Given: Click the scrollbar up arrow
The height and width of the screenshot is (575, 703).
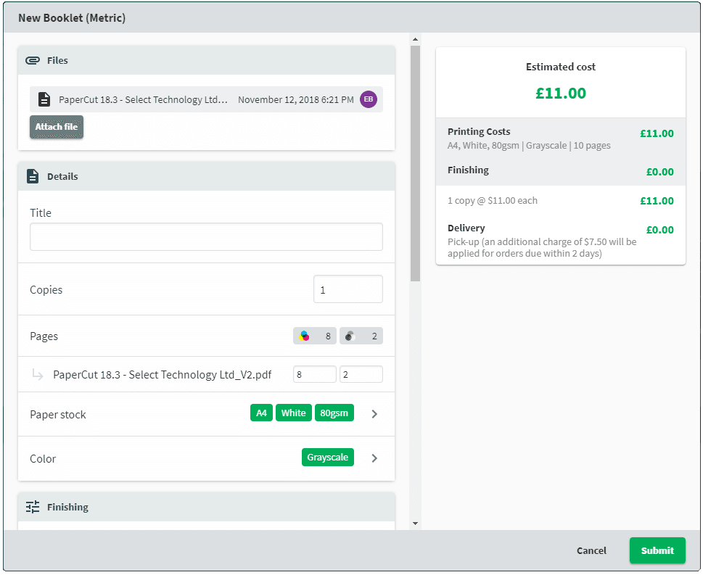Looking at the screenshot, I should (x=415, y=39).
